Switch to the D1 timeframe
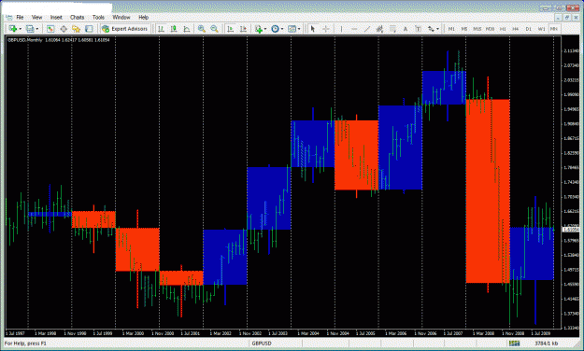The image size is (584, 351). (529, 29)
